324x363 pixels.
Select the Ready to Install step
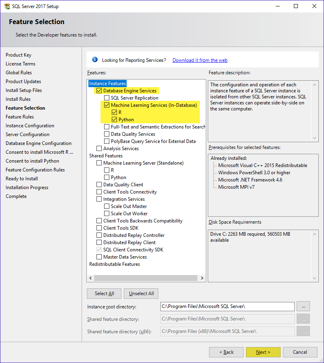pyautogui.click(x=22, y=179)
